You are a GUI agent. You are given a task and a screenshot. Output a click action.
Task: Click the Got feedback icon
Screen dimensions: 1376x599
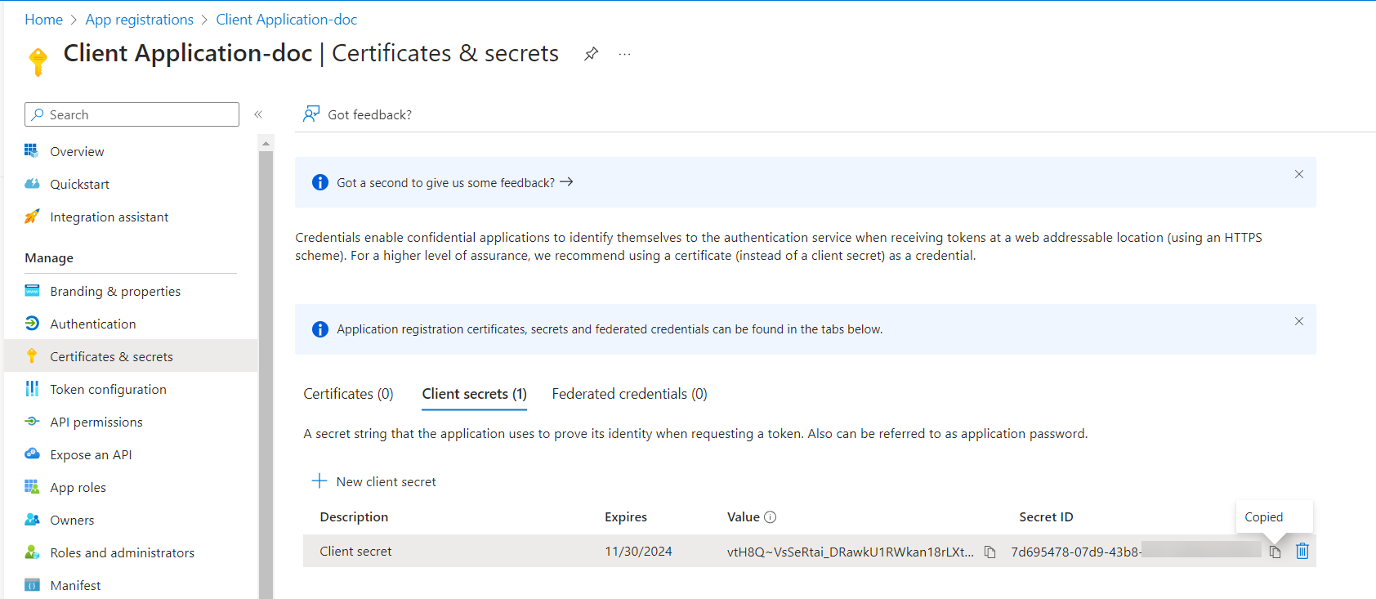(x=311, y=114)
